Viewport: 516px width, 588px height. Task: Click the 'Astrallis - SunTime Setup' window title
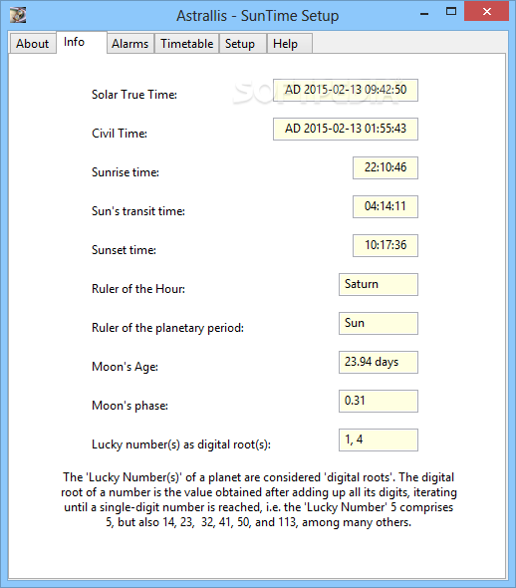point(258,16)
